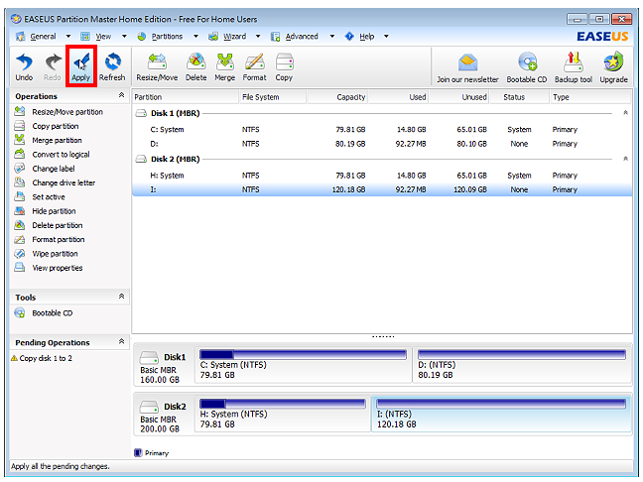643x482 pixels.
Task: Collapse the Pending Operations panel
Action: 121,341
